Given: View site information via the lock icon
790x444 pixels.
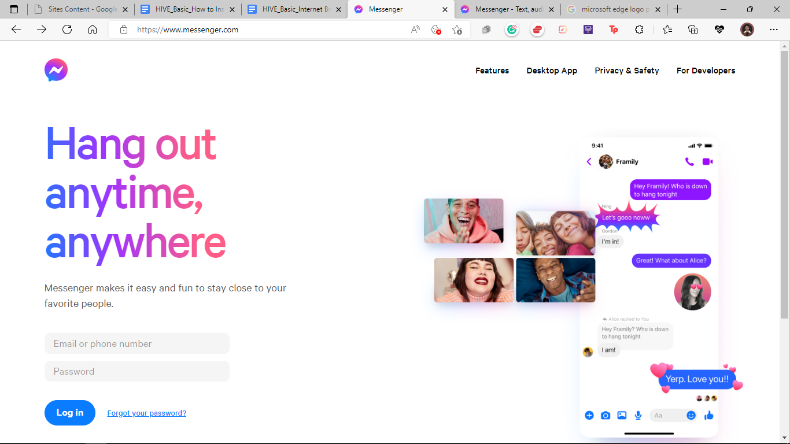Looking at the screenshot, I should 124,29.
